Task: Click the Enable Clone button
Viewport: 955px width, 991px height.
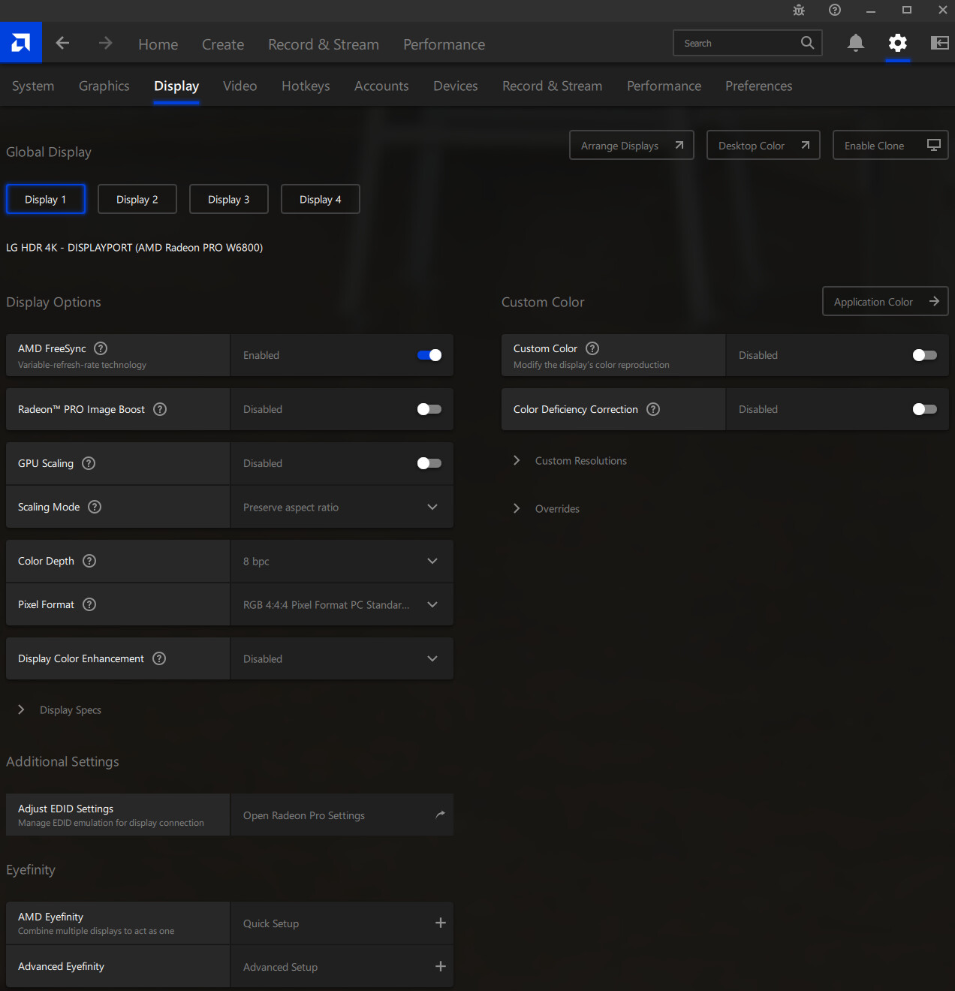Action: click(x=890, y=145)
